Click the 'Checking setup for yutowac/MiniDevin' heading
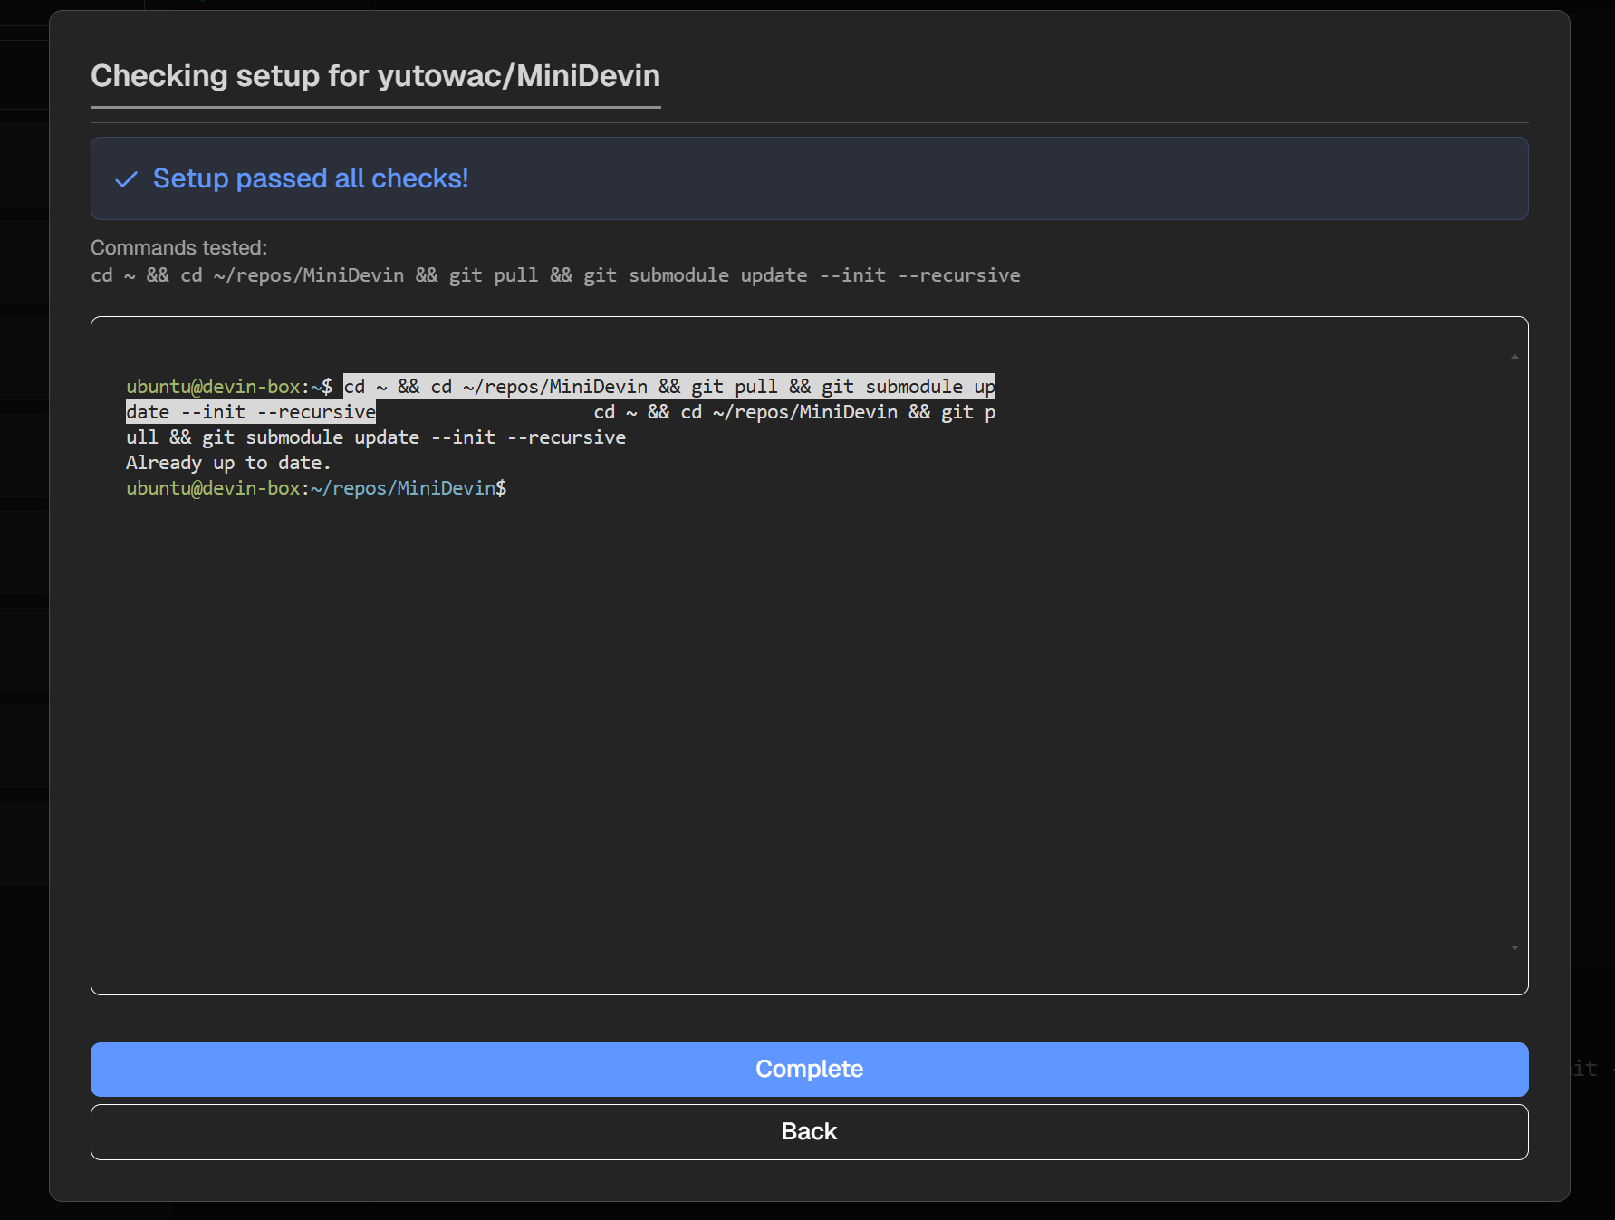Viewport: 1615px width, 1220px height. [x=375, y=76]
